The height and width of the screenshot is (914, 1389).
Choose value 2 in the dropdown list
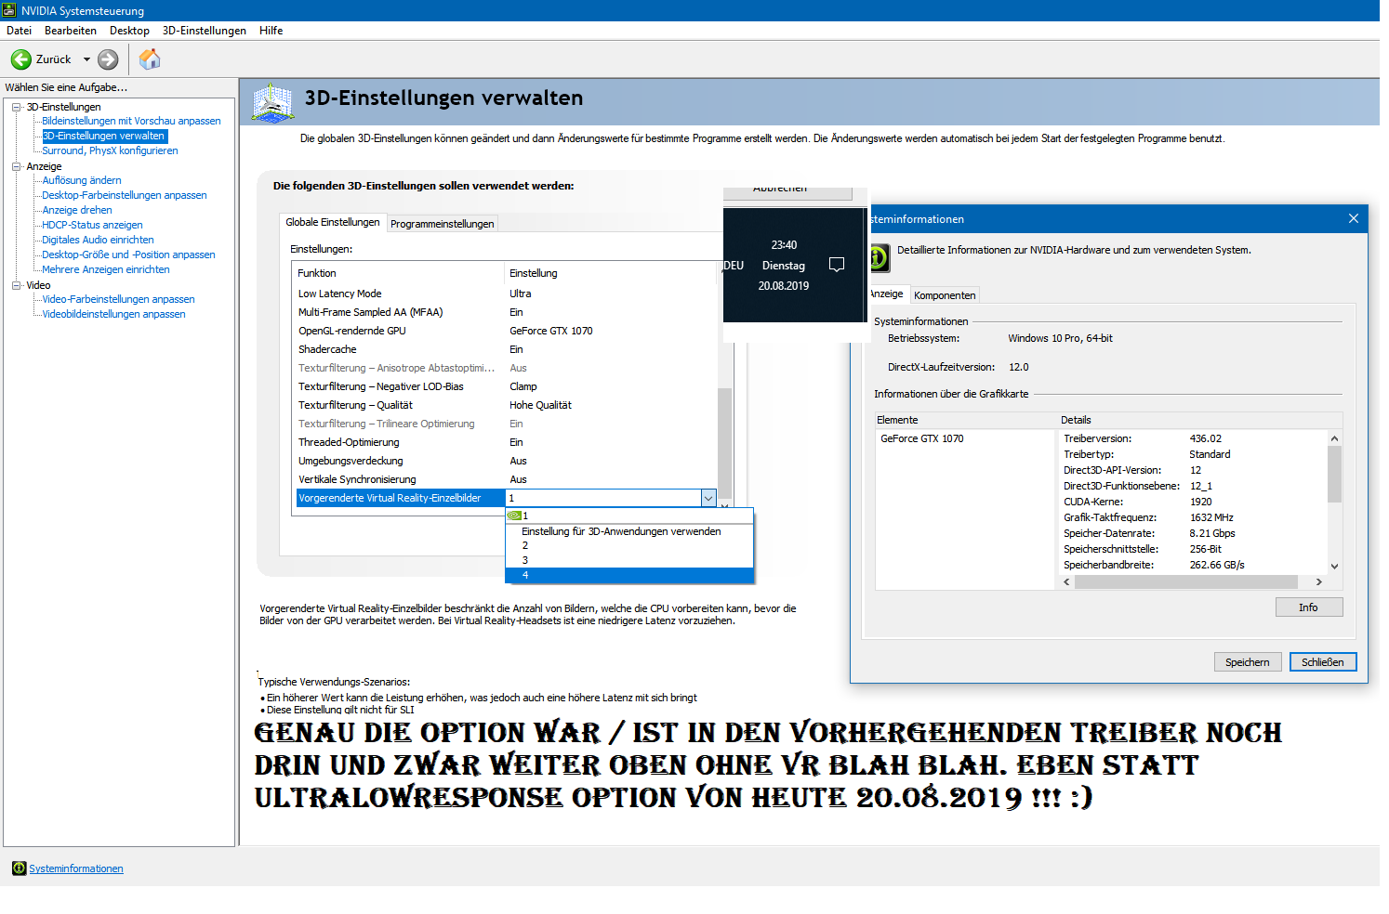(x=629, y=546)
